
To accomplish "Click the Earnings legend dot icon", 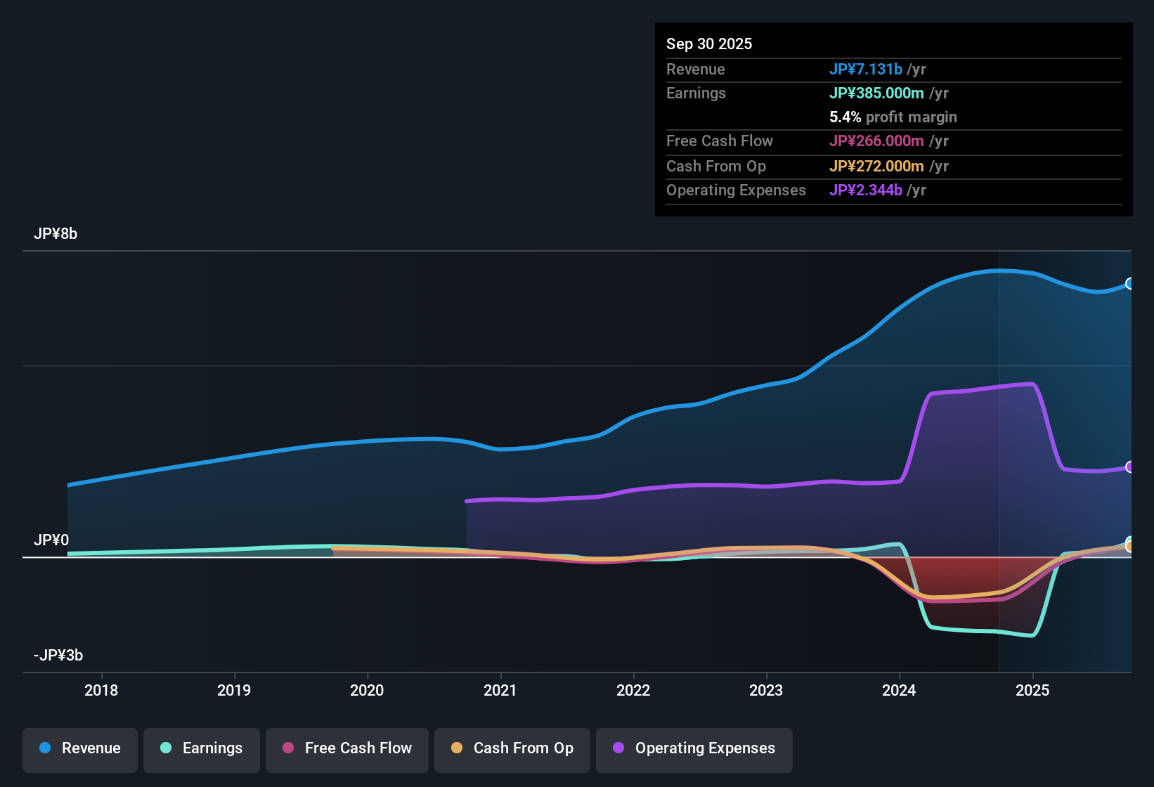I will (x=165, y=748).
